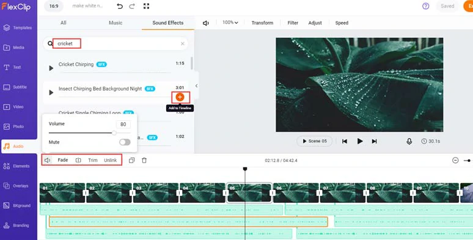Open the Branding sidebar section
This screenshot has height=240, width=473.
tap(16, 225)
